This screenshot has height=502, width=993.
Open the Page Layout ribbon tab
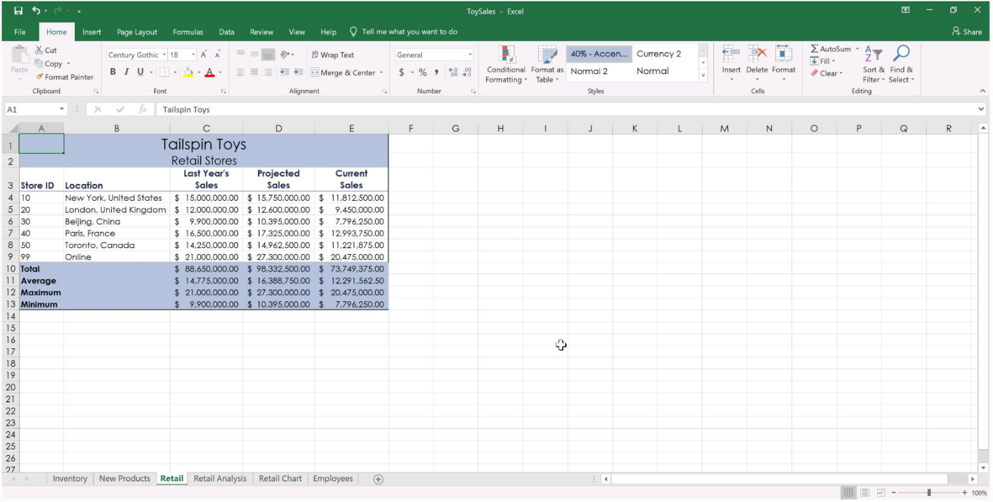(x=137, y=32)
